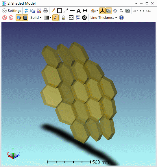Switch to the X|Z view
Screen dimensions: 157x167
click(148, 11)
